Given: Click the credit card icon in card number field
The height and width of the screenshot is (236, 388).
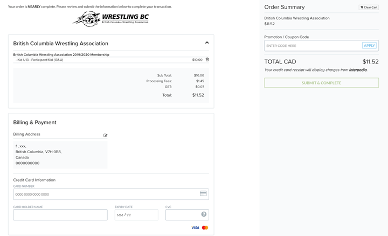Looking at the screenshot, I should [x=203, y=194].
